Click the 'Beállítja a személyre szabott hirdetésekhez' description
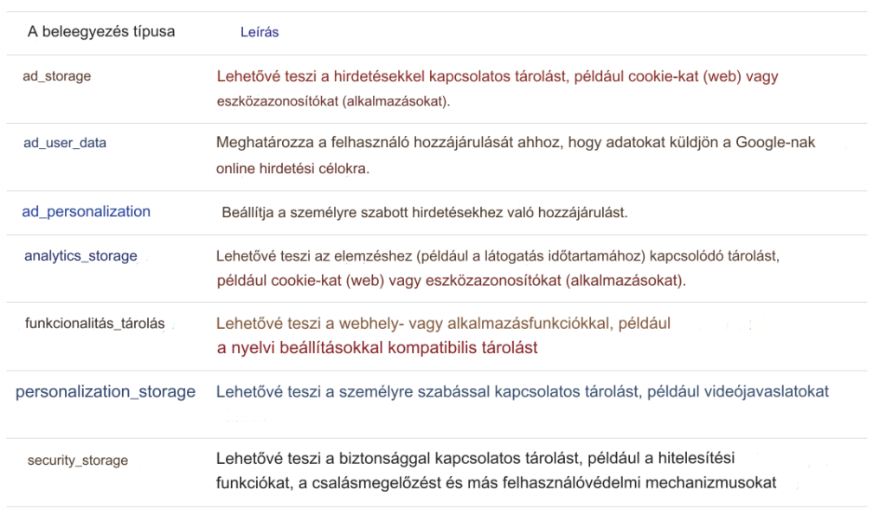 click(423, 212)
